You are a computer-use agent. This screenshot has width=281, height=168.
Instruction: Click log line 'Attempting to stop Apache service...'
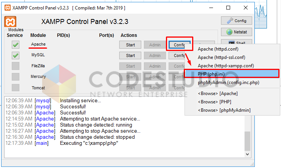(x=100, y=131)
